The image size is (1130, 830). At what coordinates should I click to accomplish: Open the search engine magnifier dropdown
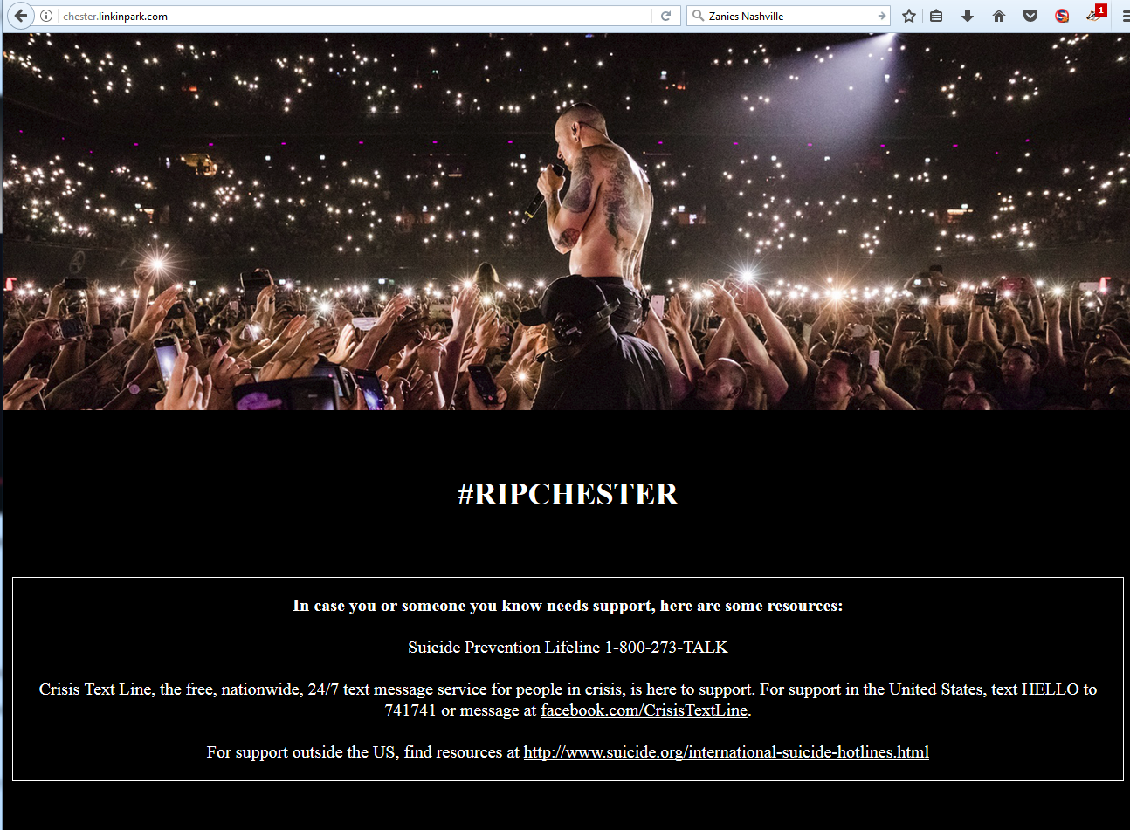click(698, 16)
